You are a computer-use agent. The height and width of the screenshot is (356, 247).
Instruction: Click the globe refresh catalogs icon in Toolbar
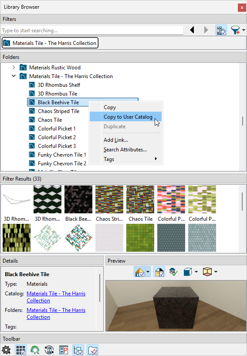click(x=49, y=350)
